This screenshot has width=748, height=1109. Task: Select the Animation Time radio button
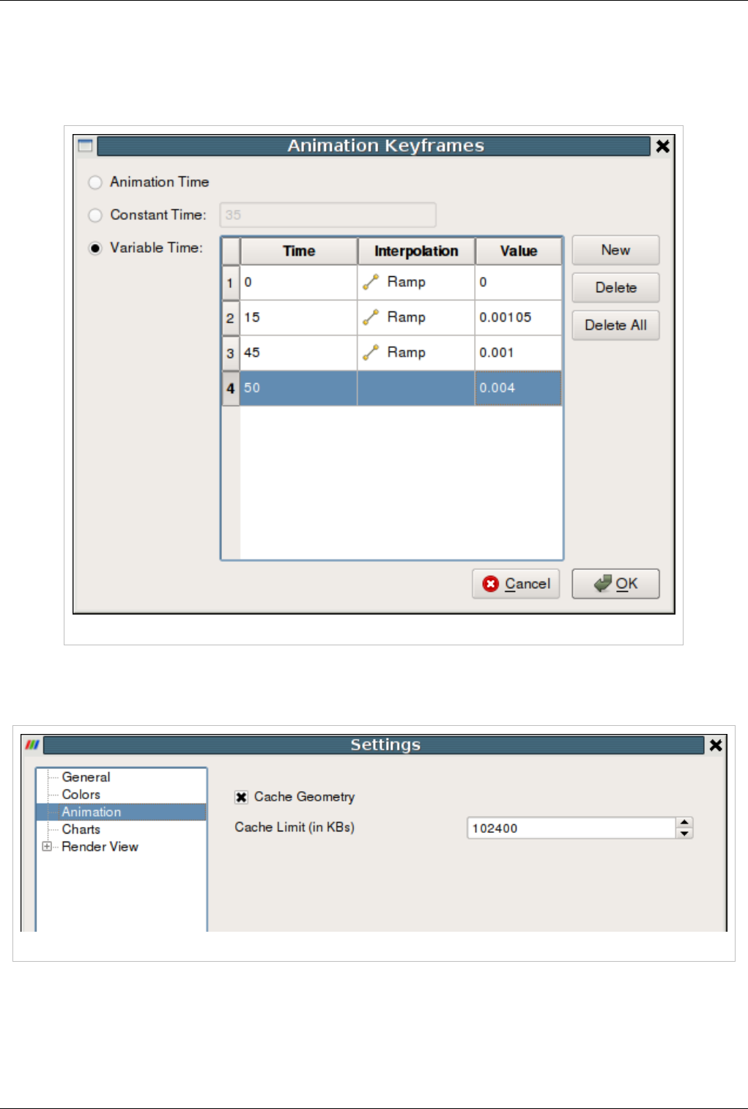95,182
